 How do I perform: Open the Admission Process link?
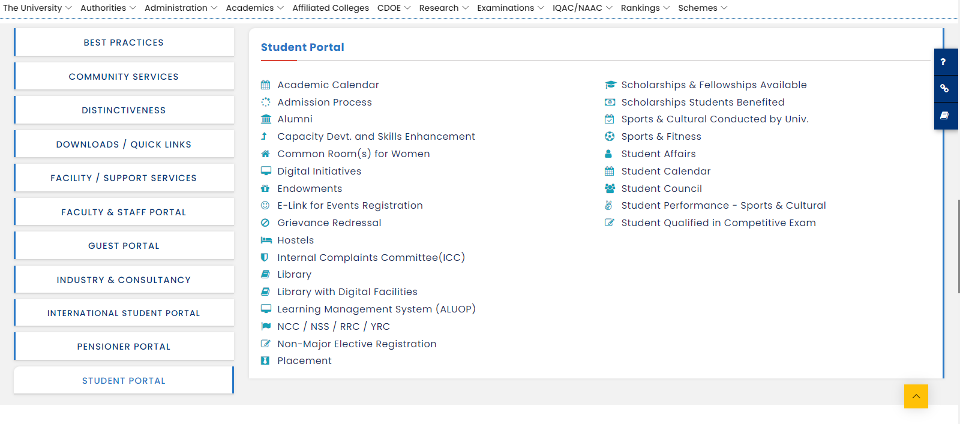[x=325, y=103]
